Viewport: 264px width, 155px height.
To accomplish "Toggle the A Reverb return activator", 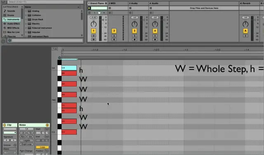I will point(245,31).
